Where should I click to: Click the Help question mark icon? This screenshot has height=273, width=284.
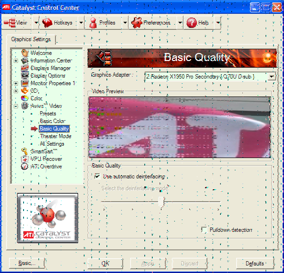[192, 23]
